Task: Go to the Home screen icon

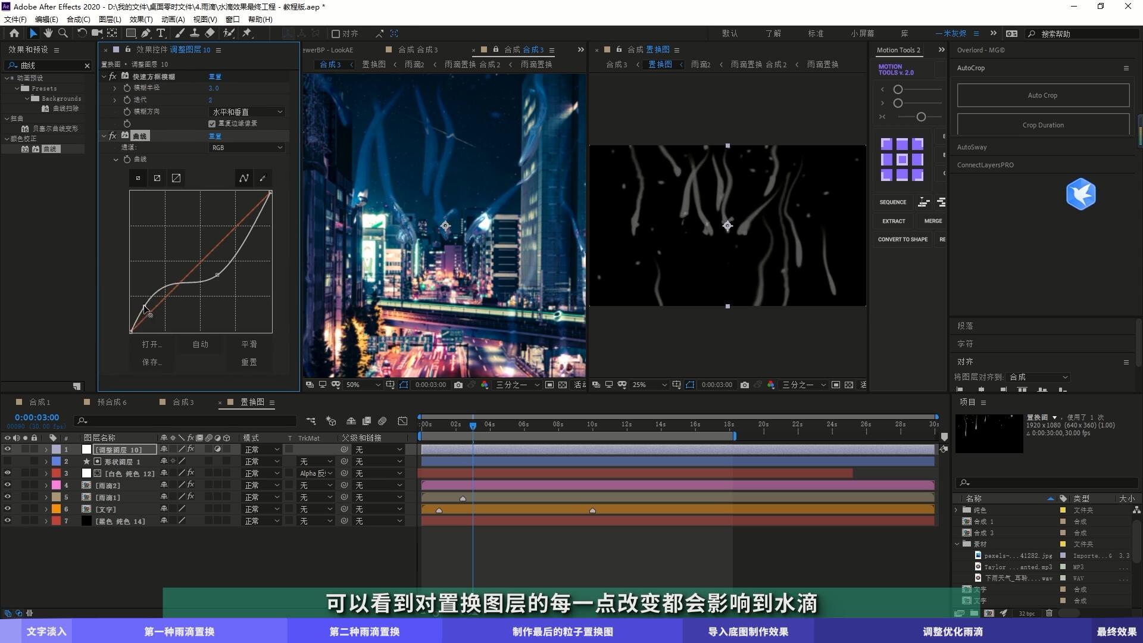Action: [14, 33]
